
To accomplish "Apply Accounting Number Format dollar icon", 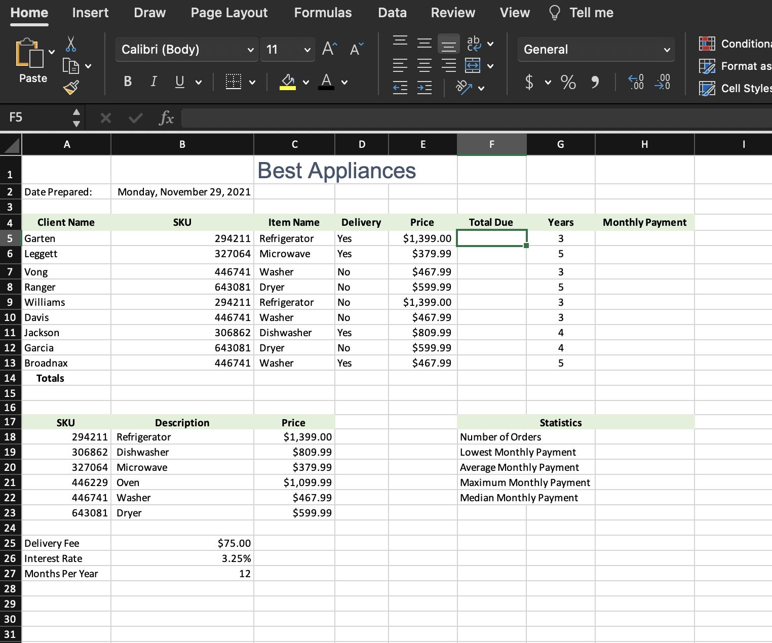I will pos(529,82).
